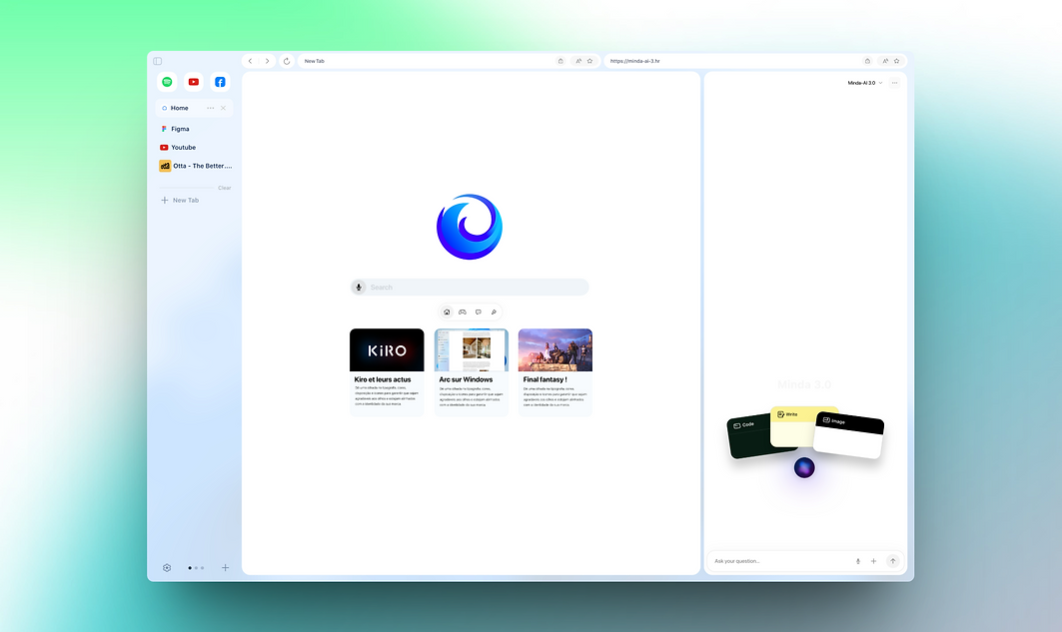Image resolution: width=1062 pixels, height=632 pixels.
Task: Dictate a question with the mic icon
Action: (x=858, y=561)
